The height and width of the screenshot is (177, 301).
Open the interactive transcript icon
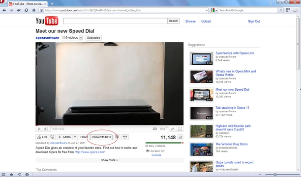[x=125, y=137]
